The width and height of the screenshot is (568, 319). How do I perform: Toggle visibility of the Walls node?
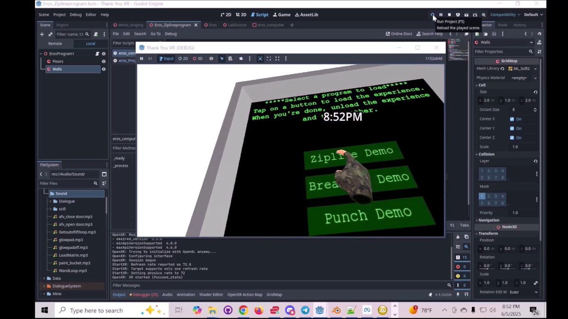(x=104, y=69)
